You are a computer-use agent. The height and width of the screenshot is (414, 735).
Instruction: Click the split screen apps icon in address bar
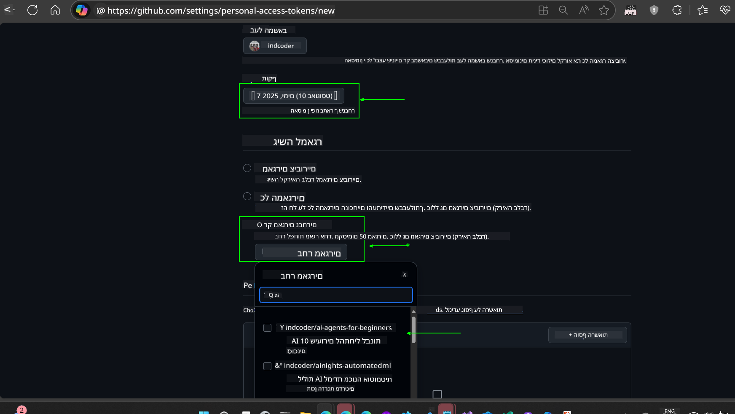coord(543,10)
